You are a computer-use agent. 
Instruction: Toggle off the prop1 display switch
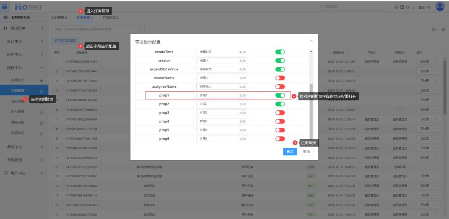point(280,95)
